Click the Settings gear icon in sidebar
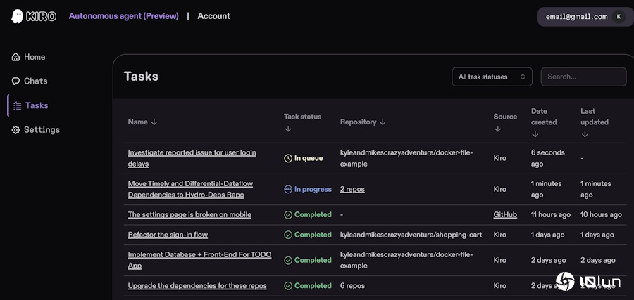634x300 pixels. tap(15, 130)
